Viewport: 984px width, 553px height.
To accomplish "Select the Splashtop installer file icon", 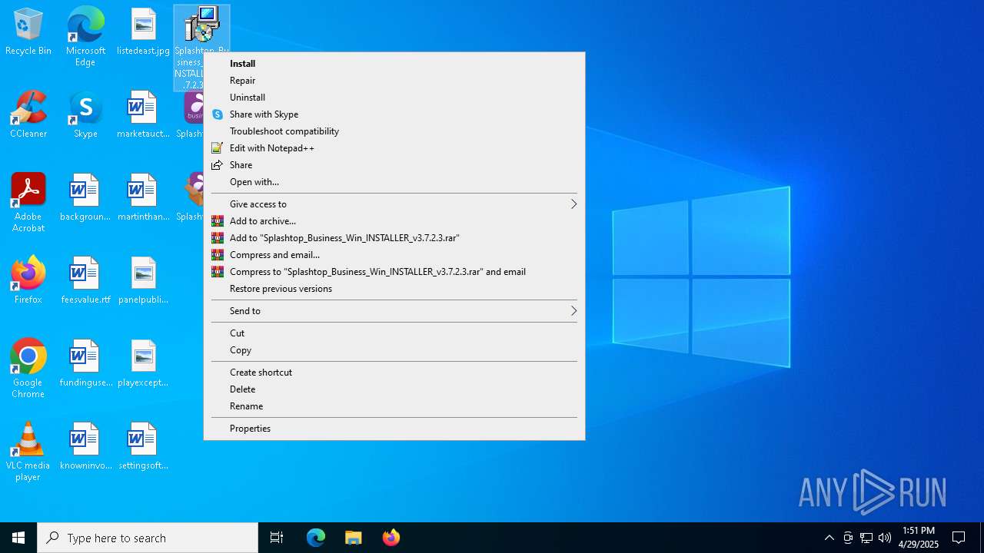I will [x=201, y=26].
